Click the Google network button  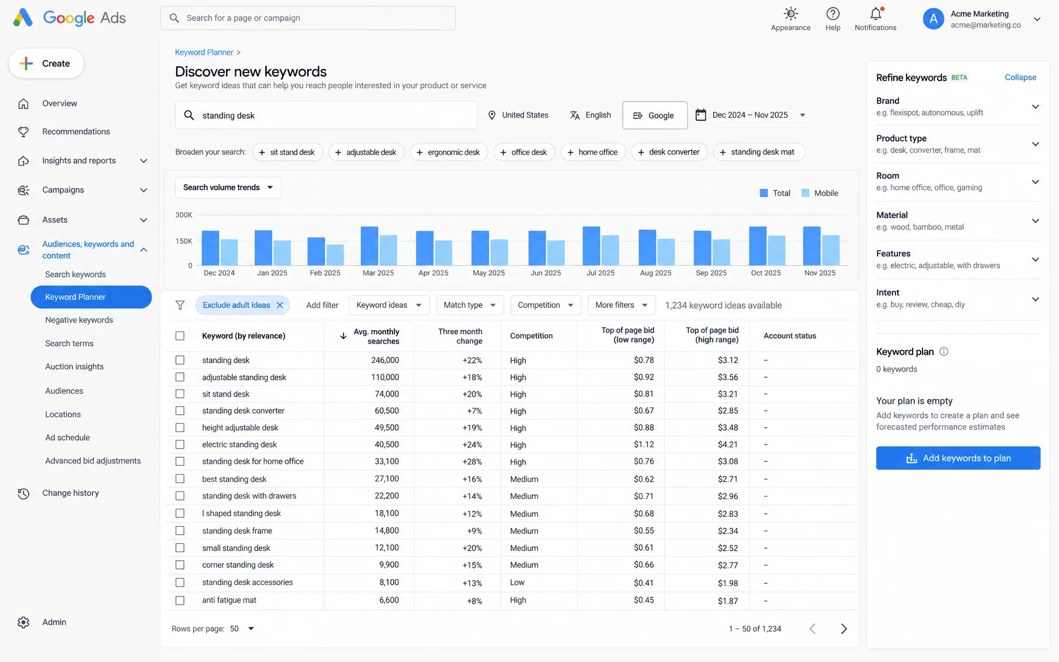coord(655,115)
